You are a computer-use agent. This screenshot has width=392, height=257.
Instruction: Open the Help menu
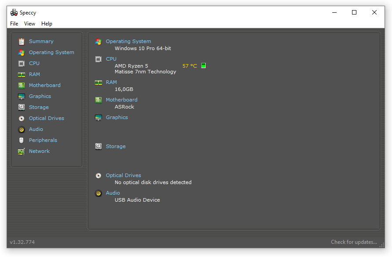[47, 23]
